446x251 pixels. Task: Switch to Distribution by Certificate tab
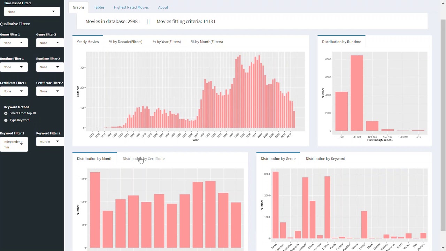click(144, 159)
